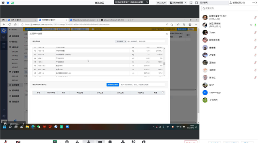Switch to the jiliangmoshi.png browser tab
The width and height of the screenshot is (258, 143).
(x=115, y=20)
